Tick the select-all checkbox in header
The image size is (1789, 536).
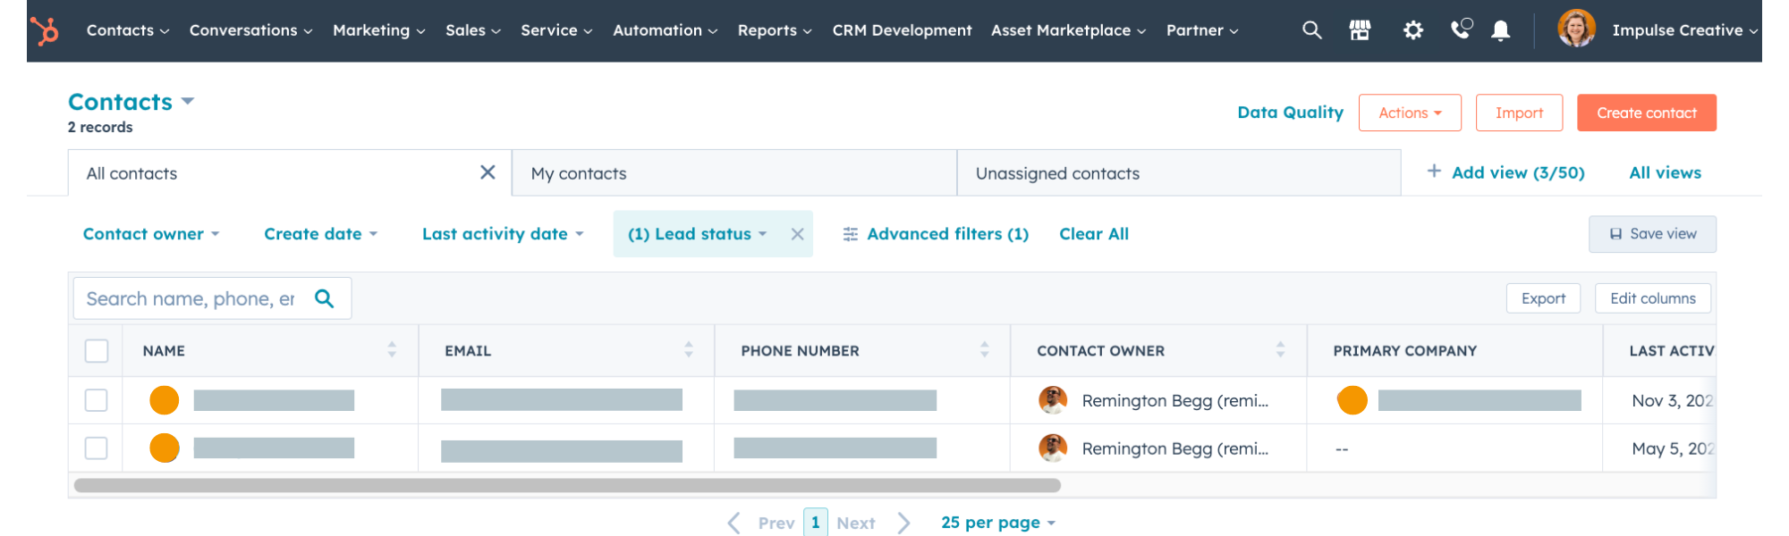(x=97, y=351)
